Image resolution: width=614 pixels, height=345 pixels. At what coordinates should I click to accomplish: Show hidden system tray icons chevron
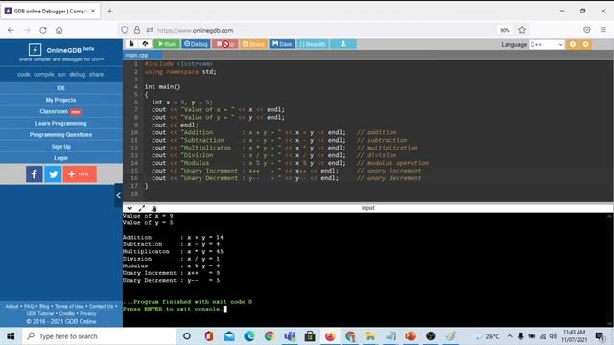click(x=509, y=336)
